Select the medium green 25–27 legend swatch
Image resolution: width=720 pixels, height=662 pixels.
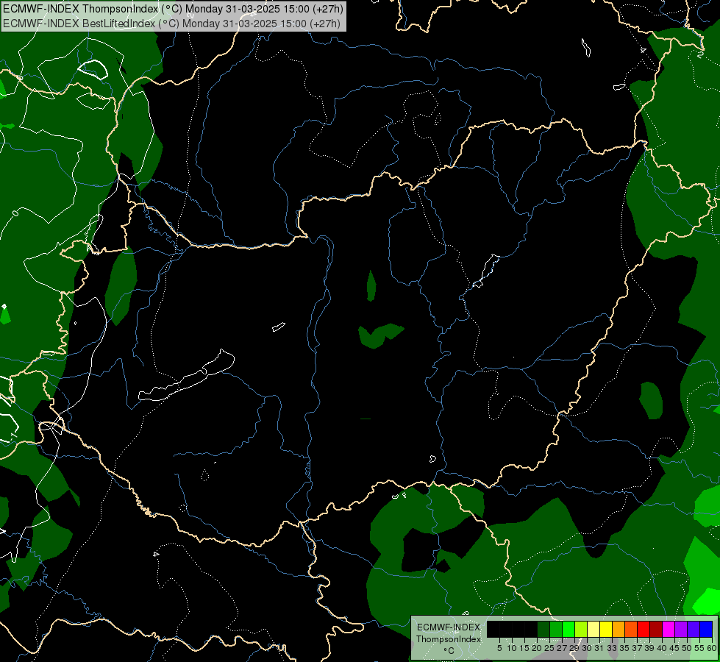coord(556,630)
